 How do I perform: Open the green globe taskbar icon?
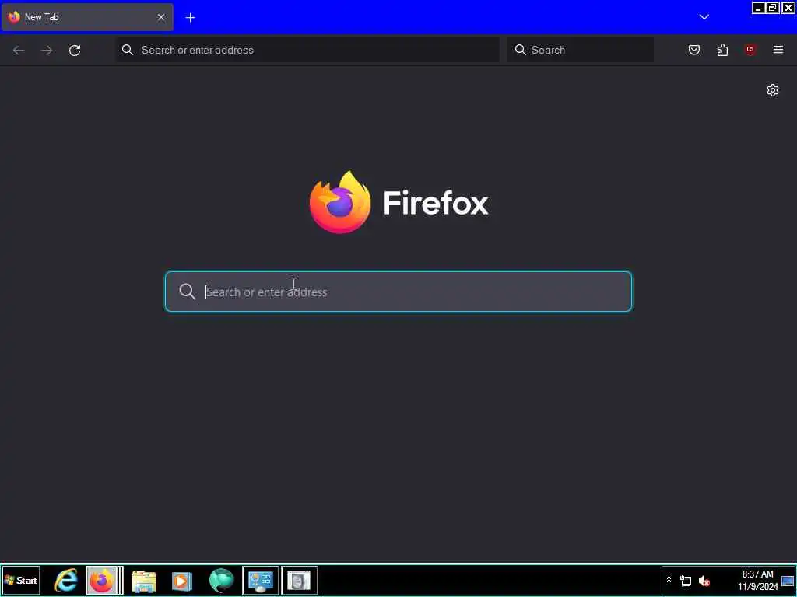(222, 580)
